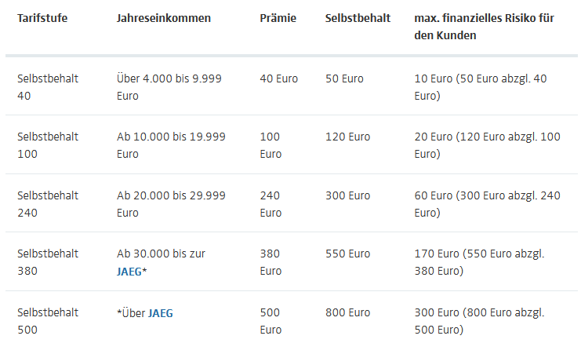Screen dimensions: 581x343
Task: Click the 'Prämie' column header
Action: pos(278,18)
